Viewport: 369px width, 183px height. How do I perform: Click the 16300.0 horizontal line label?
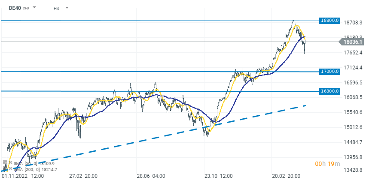tap(330, 91)
